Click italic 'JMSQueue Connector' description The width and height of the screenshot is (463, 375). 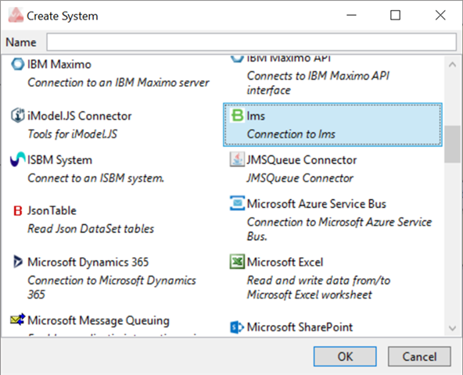(300, 178)
